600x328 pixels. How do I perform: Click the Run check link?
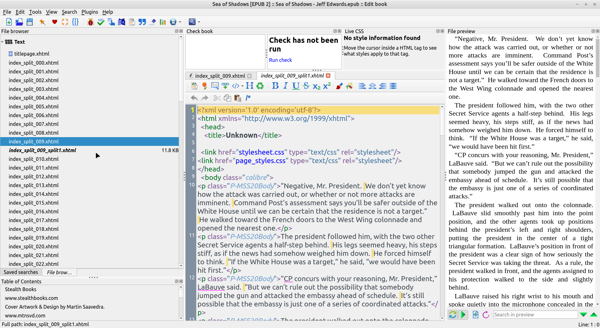(280, 60)
